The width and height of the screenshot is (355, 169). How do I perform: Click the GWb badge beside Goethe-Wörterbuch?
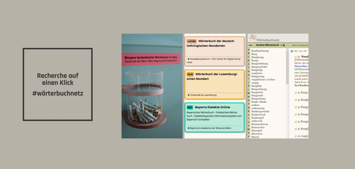click(x=250, y=45)
